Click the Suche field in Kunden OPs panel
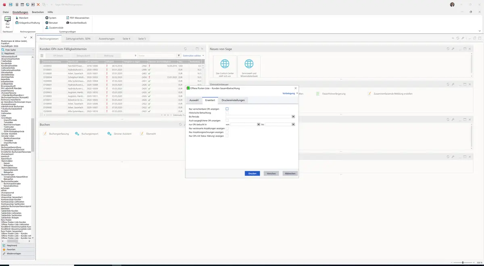Screen dimensions: 484x266 click(x=156, y=56)
